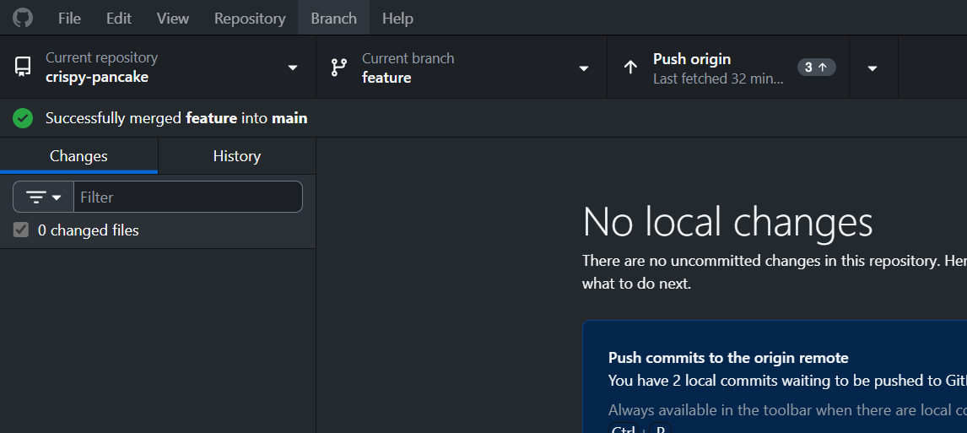Open the Edit menu
The width and height of the screenshot is (967, 433).
point(118,18)
